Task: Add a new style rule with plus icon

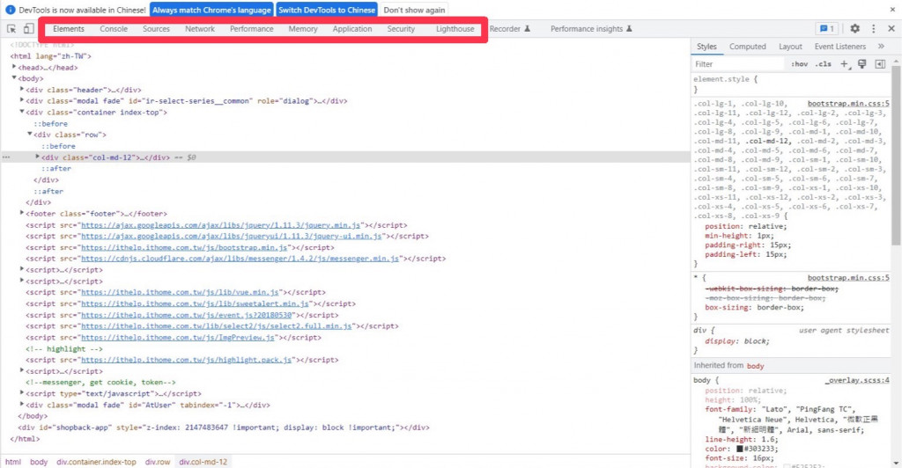Action: [844, 64]
